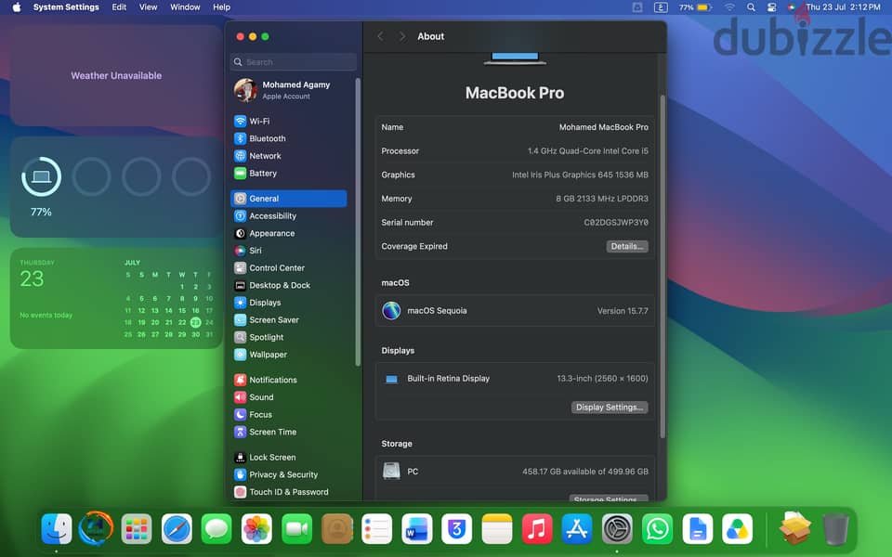892x557 pixels.
Task: Select Privacy & Security in sidebar
Action: coord(289,474)
